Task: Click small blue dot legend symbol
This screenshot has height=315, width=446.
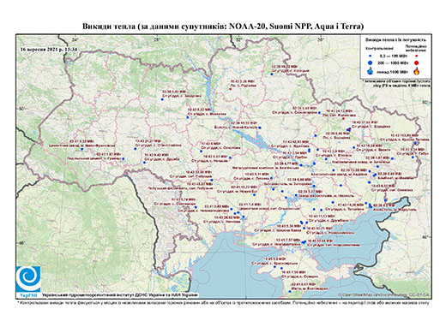Action: coord(370,56)
